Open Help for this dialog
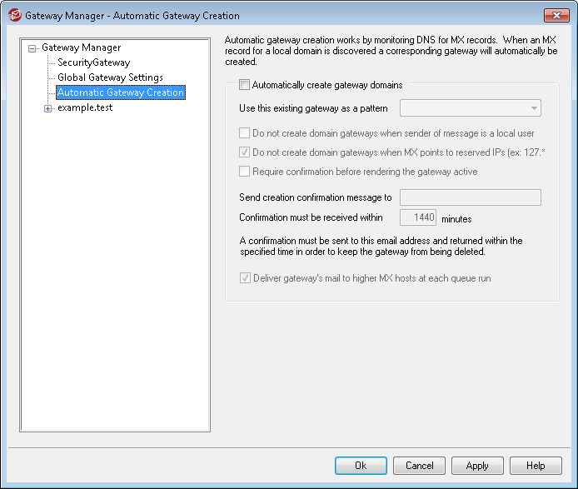 [536, 466]
